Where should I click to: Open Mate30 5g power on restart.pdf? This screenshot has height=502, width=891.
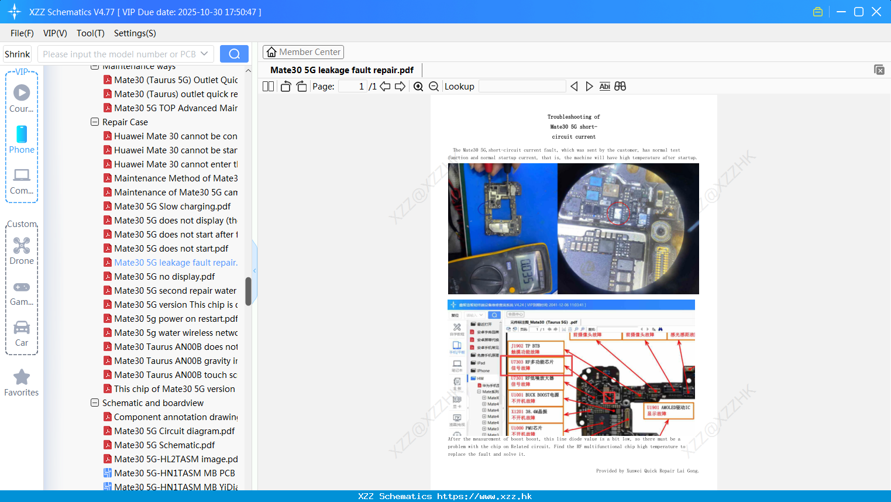tap(170, 319)
